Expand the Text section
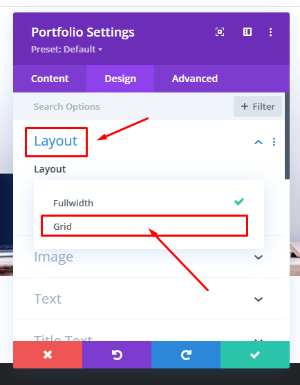Image resolution: width=300 pixels, height=385 pixels. point(149,299)
